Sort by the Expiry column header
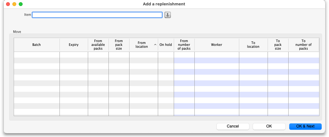 (x=73, y=45)
